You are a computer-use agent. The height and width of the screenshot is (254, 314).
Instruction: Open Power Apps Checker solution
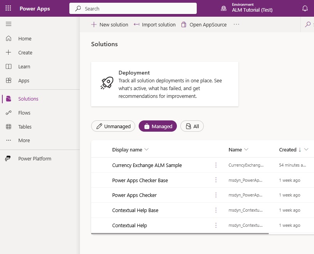tap(134, 195)
